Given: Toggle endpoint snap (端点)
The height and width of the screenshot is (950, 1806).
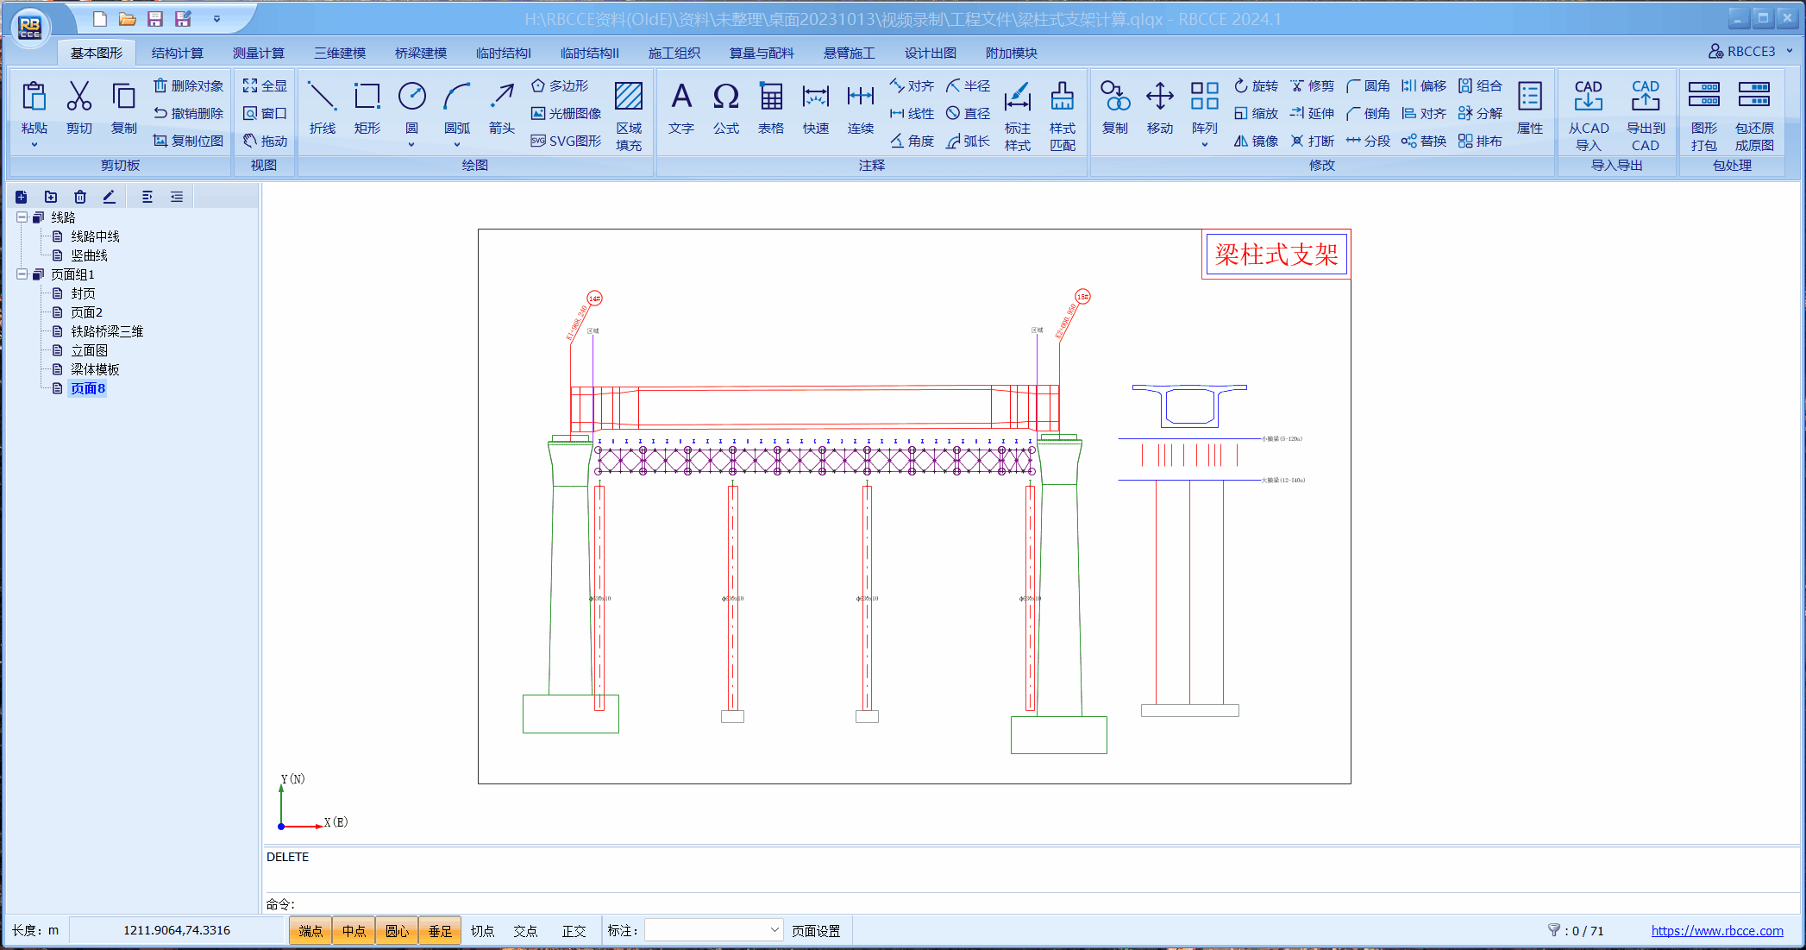Looking at the screenshot, I should [x=310, y=931].
